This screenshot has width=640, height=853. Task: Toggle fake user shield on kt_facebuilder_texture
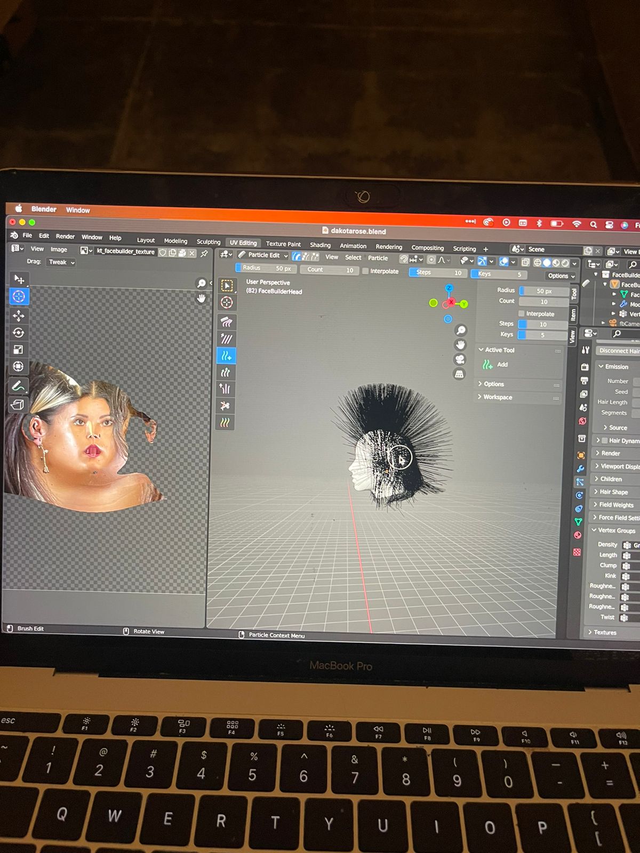click(x=163, y=253)
